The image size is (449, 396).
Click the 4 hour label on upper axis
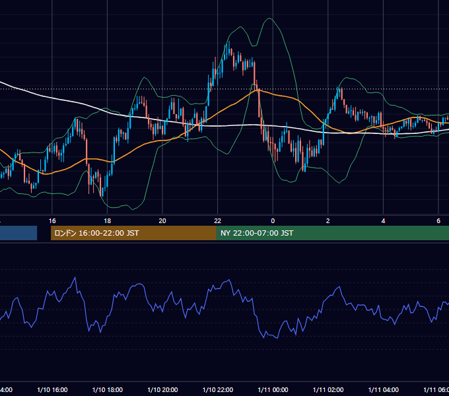coord(383,221)
